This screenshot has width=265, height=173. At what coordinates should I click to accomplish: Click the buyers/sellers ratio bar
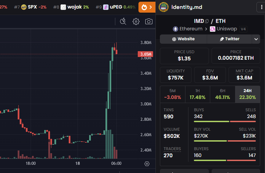coord(225,161)
